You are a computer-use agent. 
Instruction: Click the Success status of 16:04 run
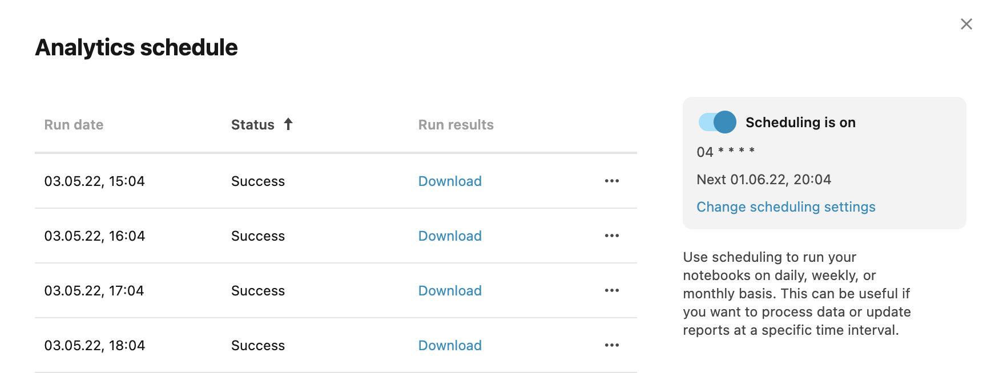[257, 236]
